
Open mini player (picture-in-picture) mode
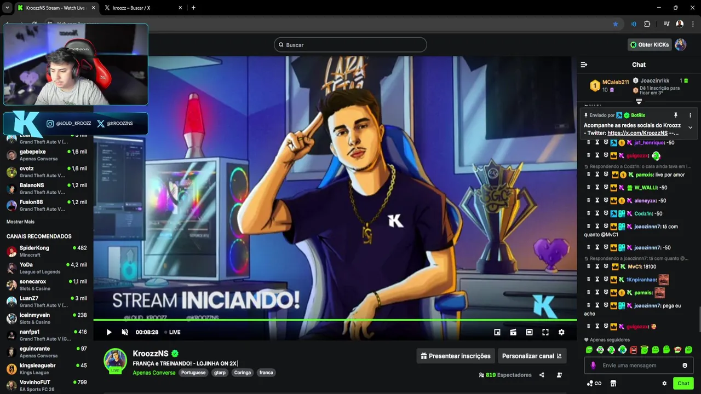(x=497, y=332)
